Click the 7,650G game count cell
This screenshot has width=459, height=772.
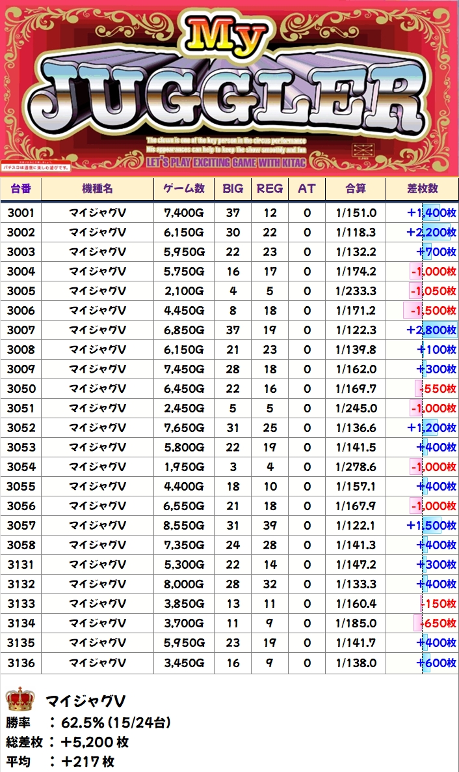tap(184, 428)
